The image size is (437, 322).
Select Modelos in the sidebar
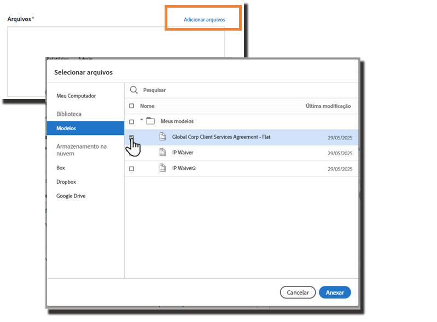pos(66,128)
